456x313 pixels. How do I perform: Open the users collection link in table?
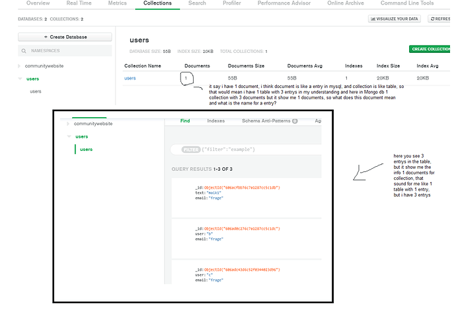pyautogui.click(x=132, y=79)
